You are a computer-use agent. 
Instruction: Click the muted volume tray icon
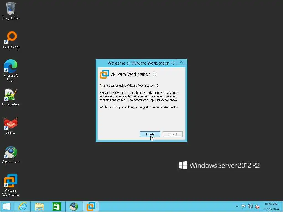pyautogui.click(x=257, y=206)
